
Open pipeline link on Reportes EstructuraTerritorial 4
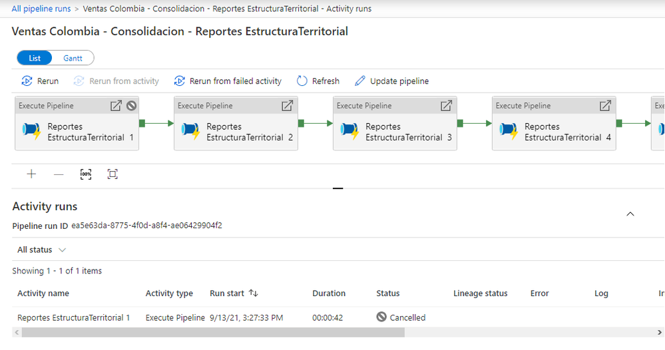click(606, 106)
